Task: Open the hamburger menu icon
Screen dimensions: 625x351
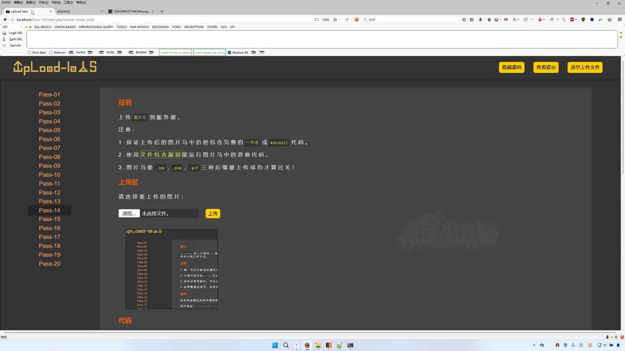Action: (620, 19)
